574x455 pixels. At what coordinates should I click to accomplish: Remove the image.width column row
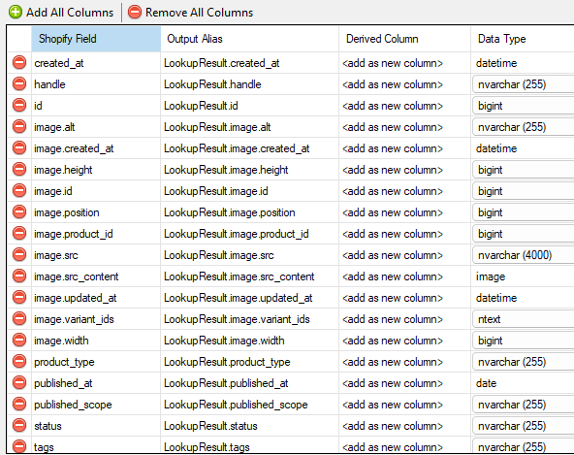pos(19,340)
